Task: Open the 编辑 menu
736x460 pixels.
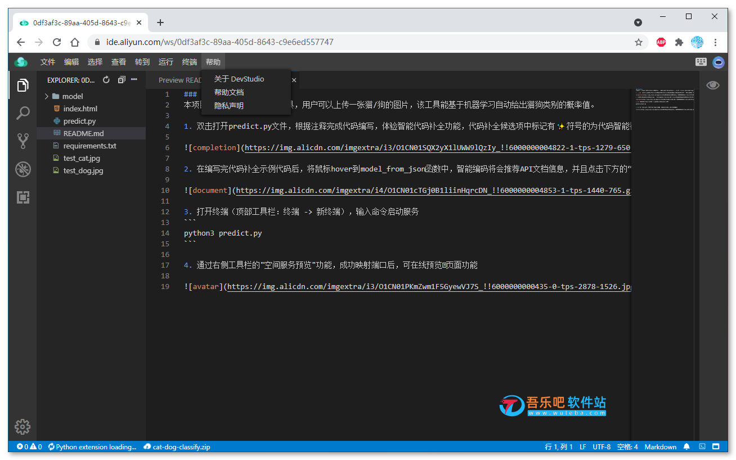Action: click(71, 62)
